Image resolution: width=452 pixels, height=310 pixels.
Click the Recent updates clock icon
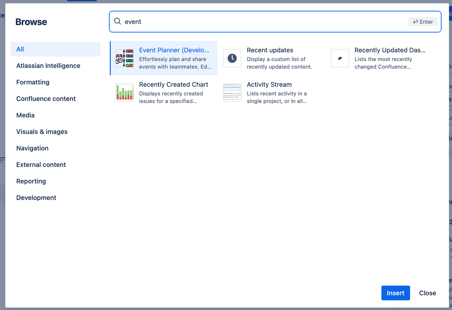coord(232,58)
